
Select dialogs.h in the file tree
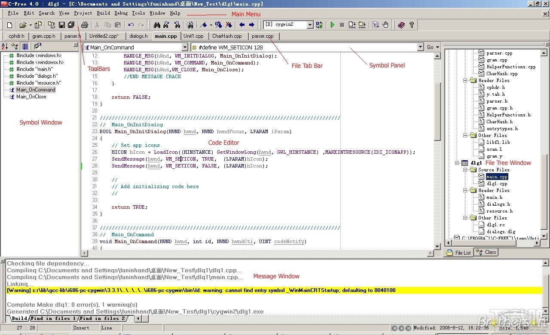point(498,204)
